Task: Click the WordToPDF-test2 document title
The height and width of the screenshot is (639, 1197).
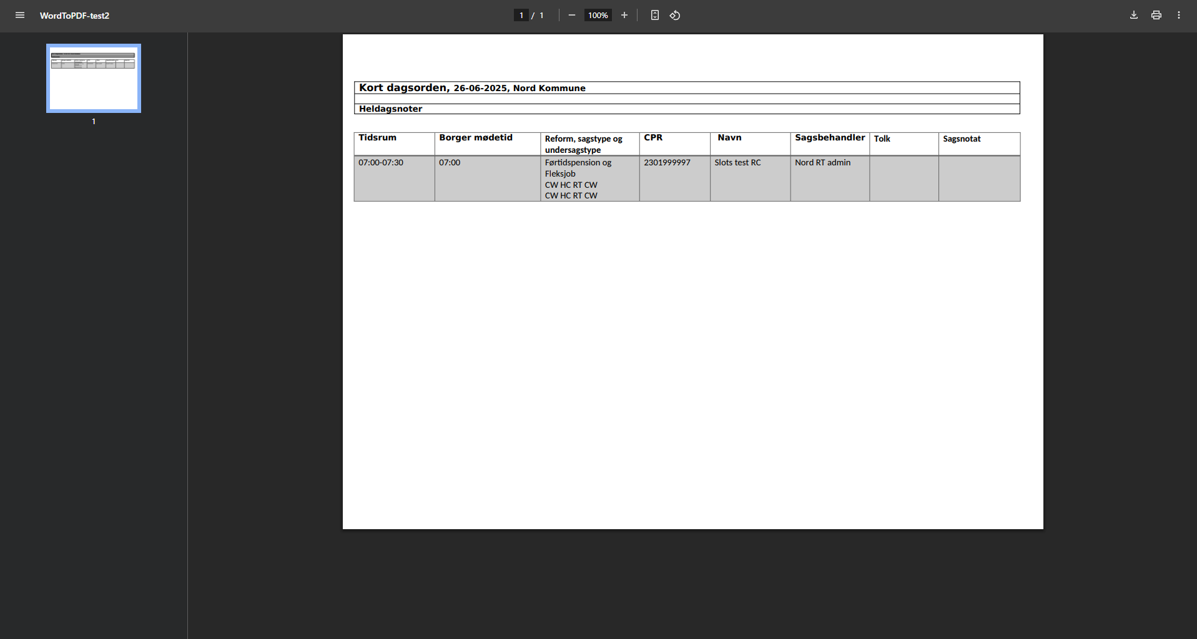Action: pyautogui.click(x=74, y=16)
